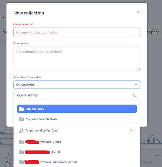Click folder icon beside Systems - ATlas
Viewport: 162px width, 167px height.
coord(21,142)
